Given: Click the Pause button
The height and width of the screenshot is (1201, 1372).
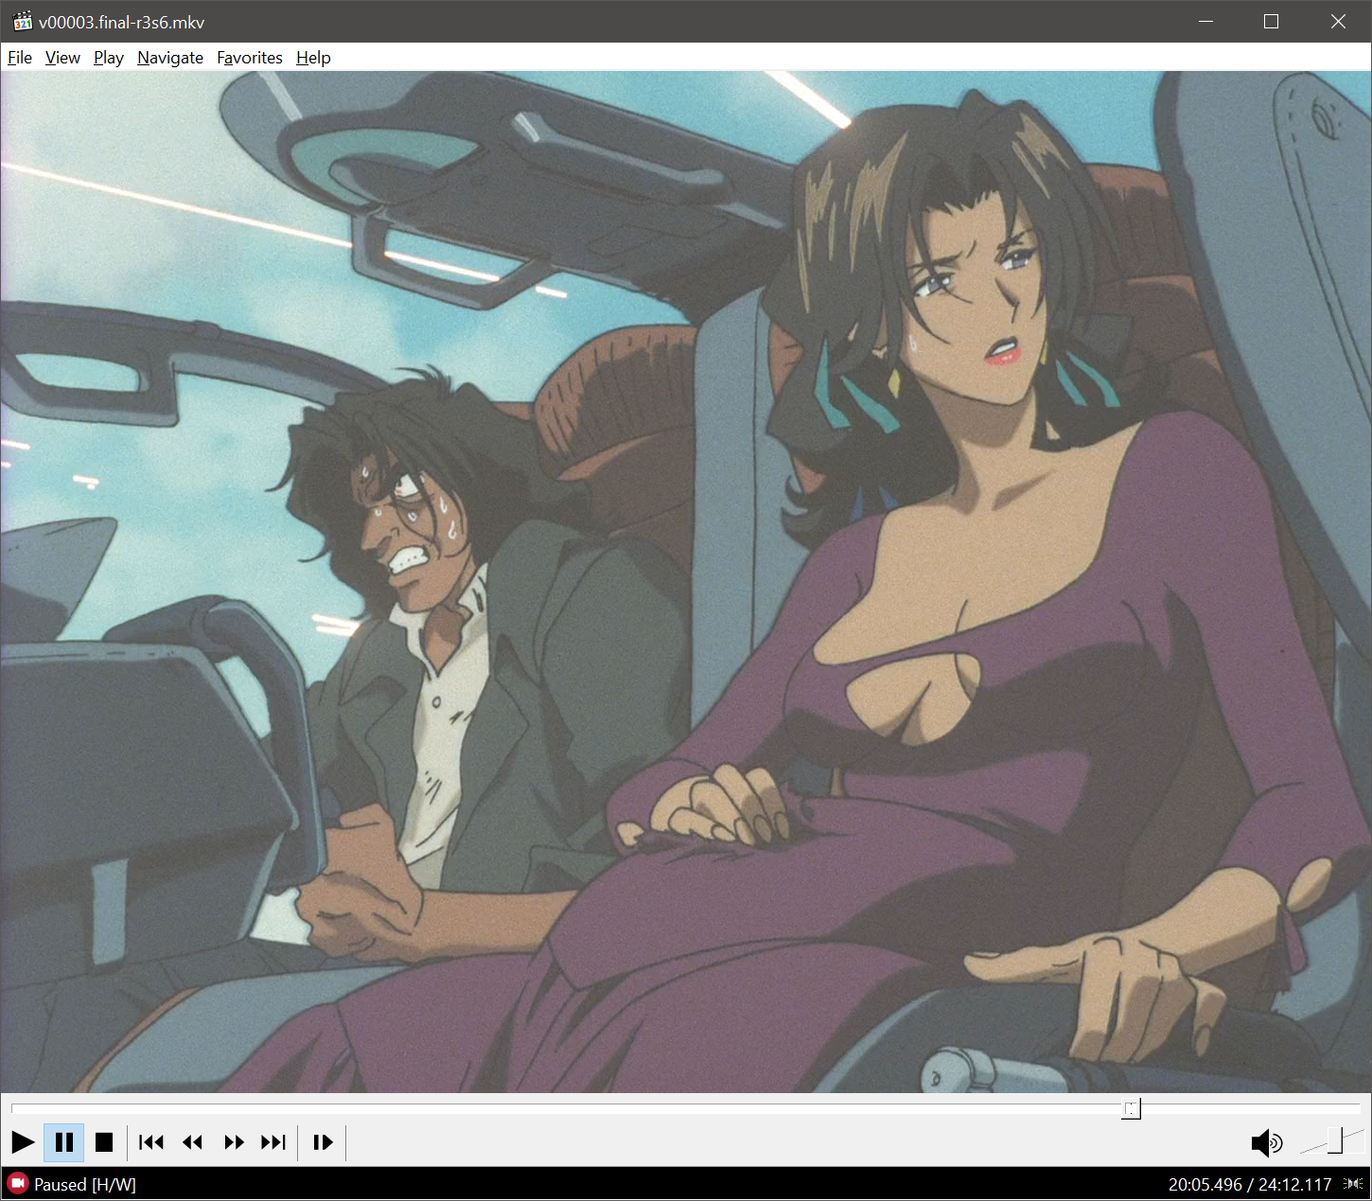Looking at the screenshot, I should pos(64,1142).
